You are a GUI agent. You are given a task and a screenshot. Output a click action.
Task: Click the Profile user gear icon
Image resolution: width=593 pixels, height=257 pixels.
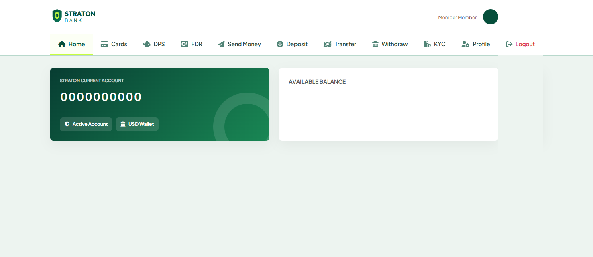[x=465, y=44]
